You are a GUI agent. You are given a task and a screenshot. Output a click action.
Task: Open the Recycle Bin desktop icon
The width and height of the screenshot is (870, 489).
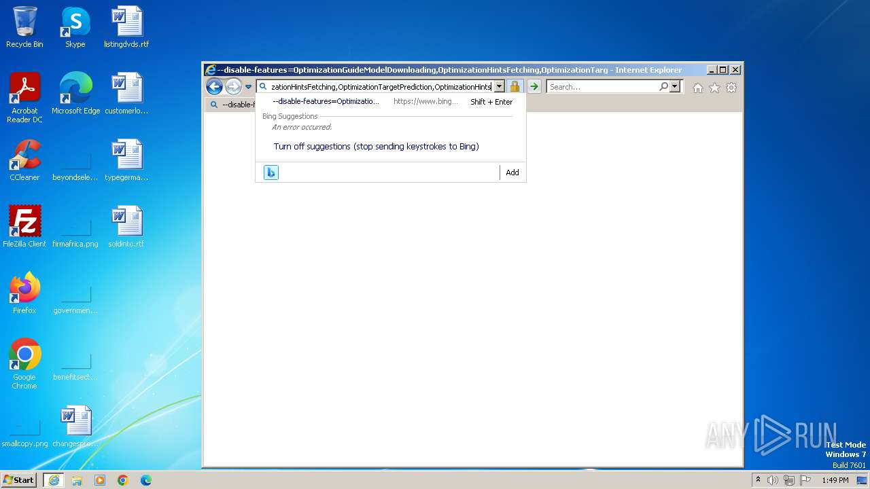coord(24,27)
